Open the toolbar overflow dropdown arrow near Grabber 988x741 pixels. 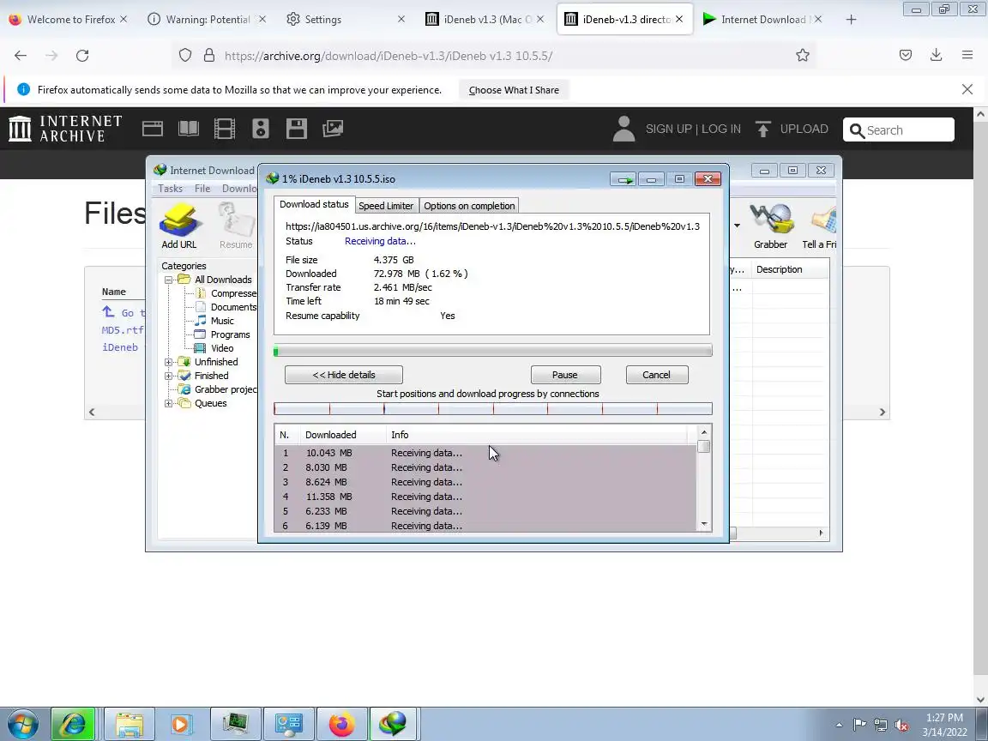click(737, 225)
